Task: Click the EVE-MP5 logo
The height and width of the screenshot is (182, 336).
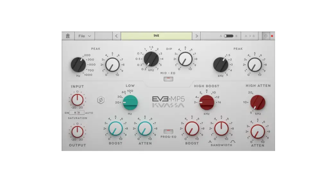Action: (x=168, y=99)
